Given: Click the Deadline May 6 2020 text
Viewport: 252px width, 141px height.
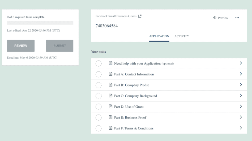Looking at the screenshot, I should pyautogui.click(x=32, y=58).
